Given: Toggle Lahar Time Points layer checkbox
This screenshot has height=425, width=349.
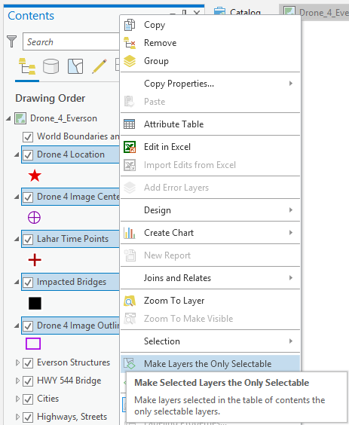Looking at the screenshot, I should point(28,240).
